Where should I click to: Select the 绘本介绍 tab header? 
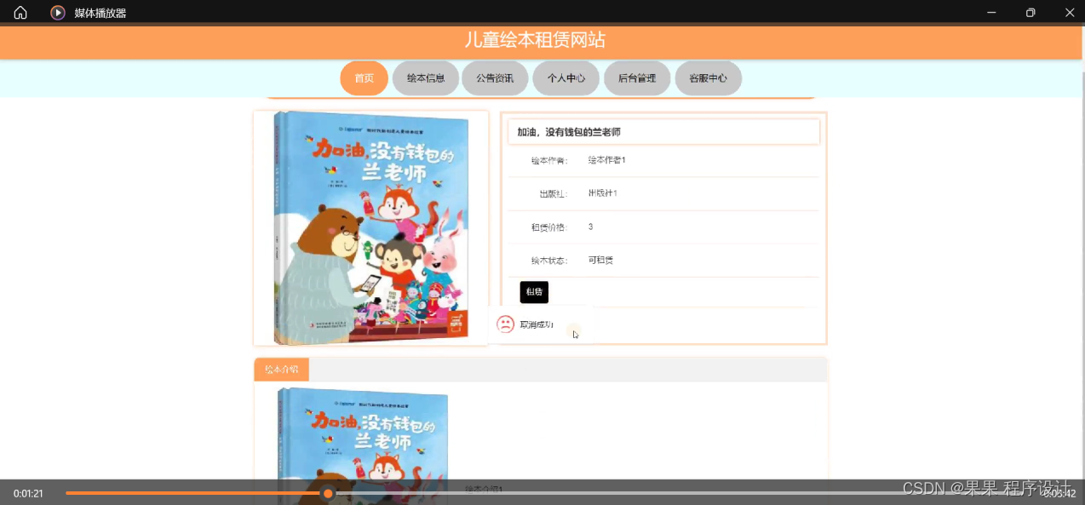click(281, 370)
